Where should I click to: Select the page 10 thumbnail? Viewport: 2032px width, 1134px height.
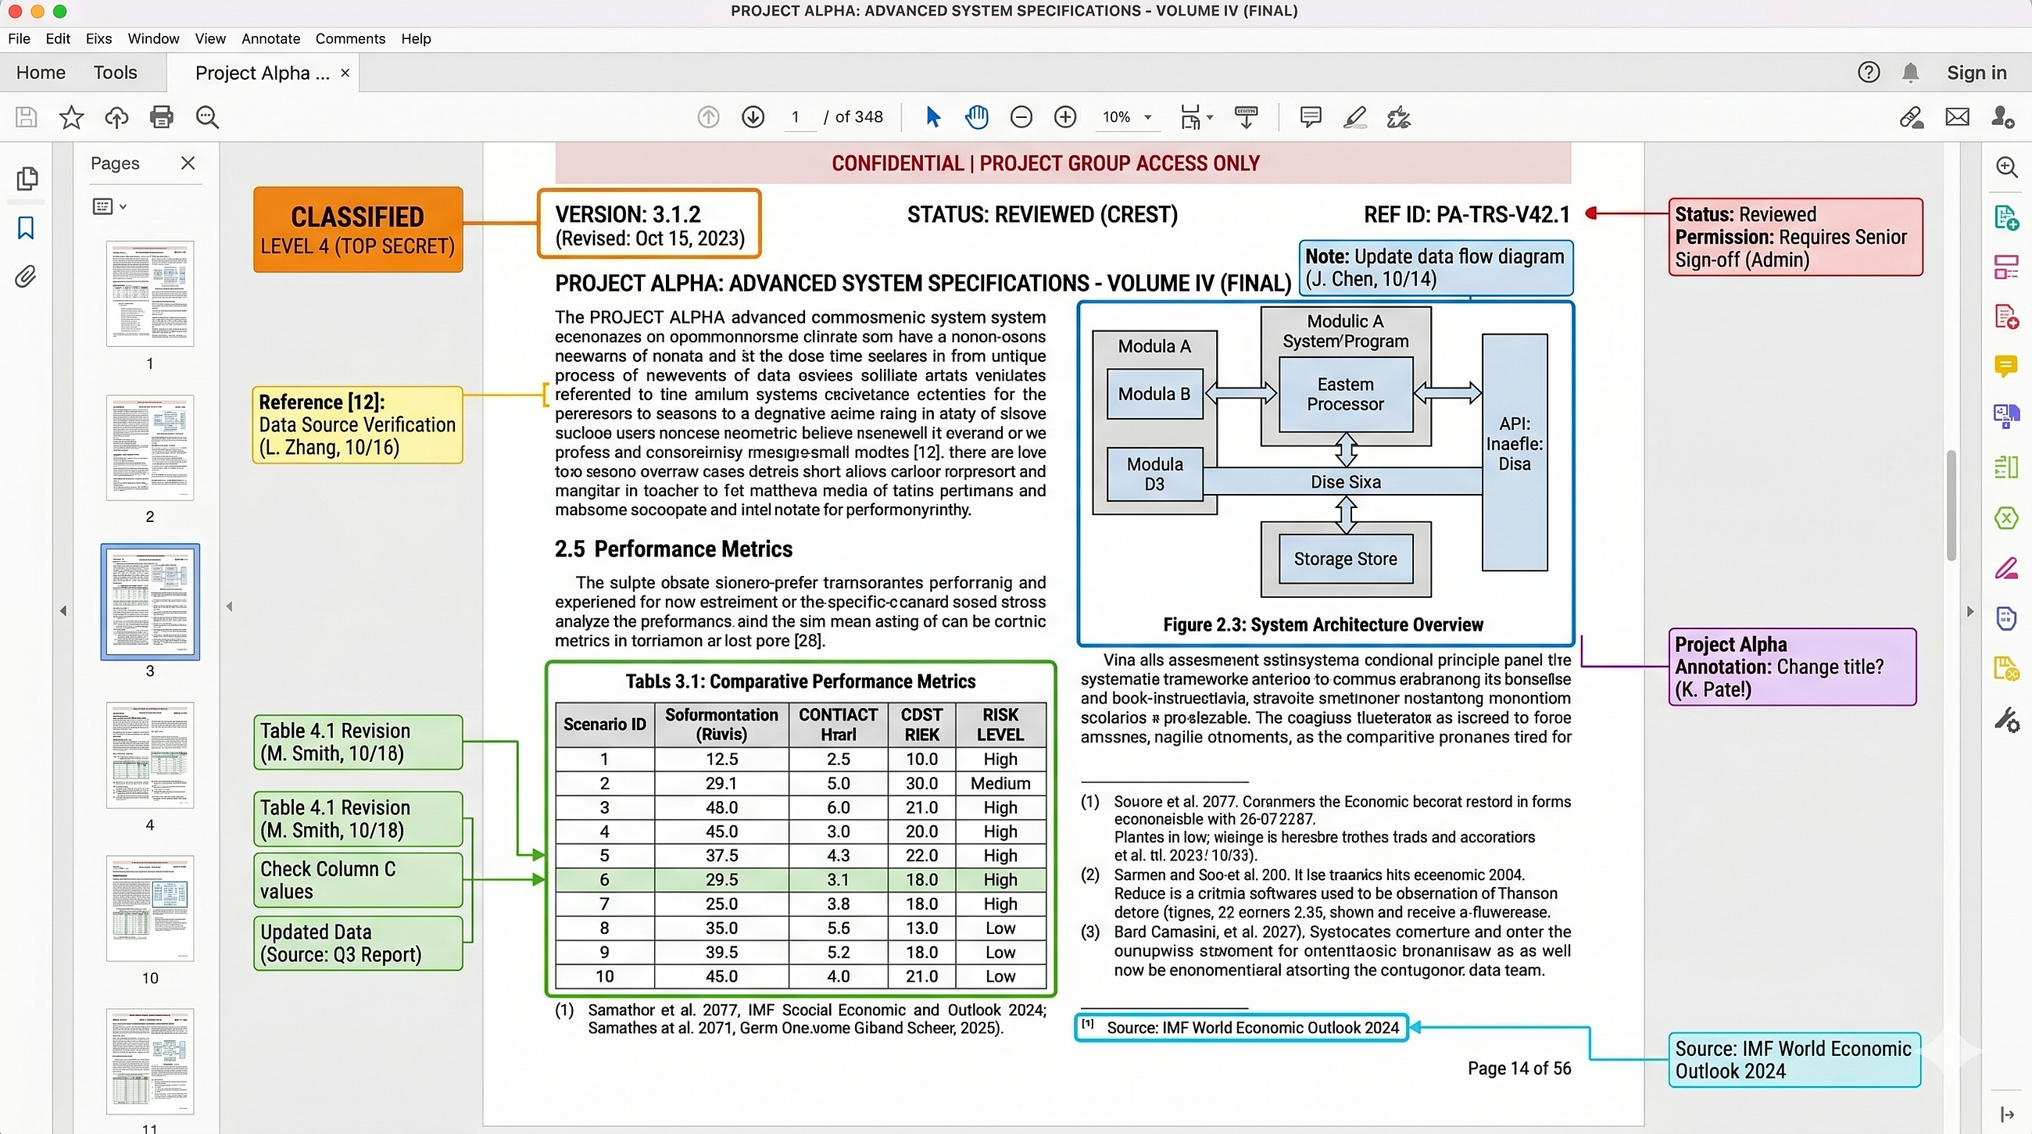(x=150, y=908)
